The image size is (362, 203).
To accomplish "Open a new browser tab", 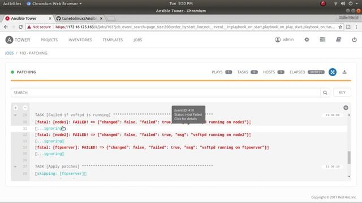I will [x=111, y=19].
